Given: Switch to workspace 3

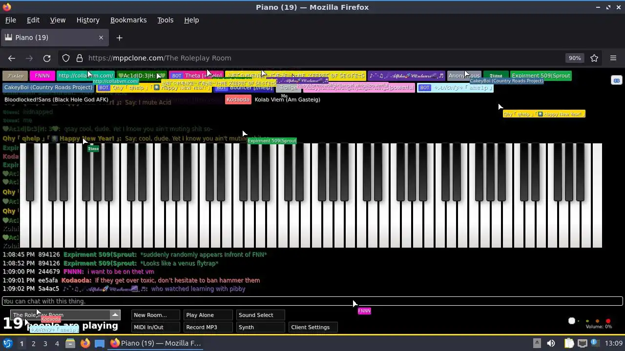Looking at the screenshot, I should [45, 343].
